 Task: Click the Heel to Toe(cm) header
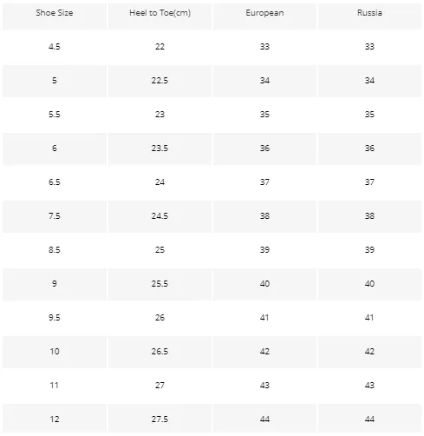160,13
